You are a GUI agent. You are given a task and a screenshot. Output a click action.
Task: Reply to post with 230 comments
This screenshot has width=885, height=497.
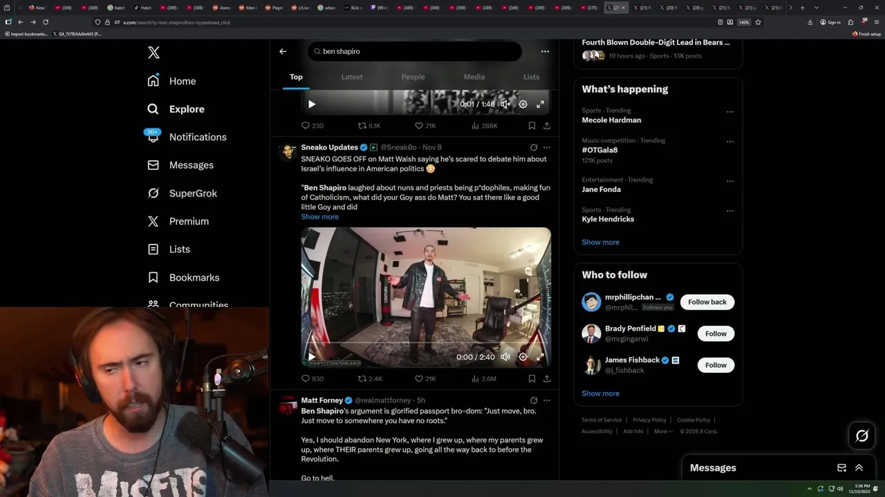coord(313,126)
